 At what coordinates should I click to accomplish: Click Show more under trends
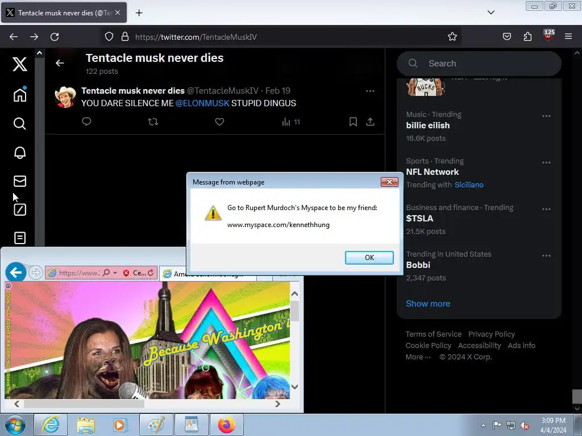pos(428,304)
